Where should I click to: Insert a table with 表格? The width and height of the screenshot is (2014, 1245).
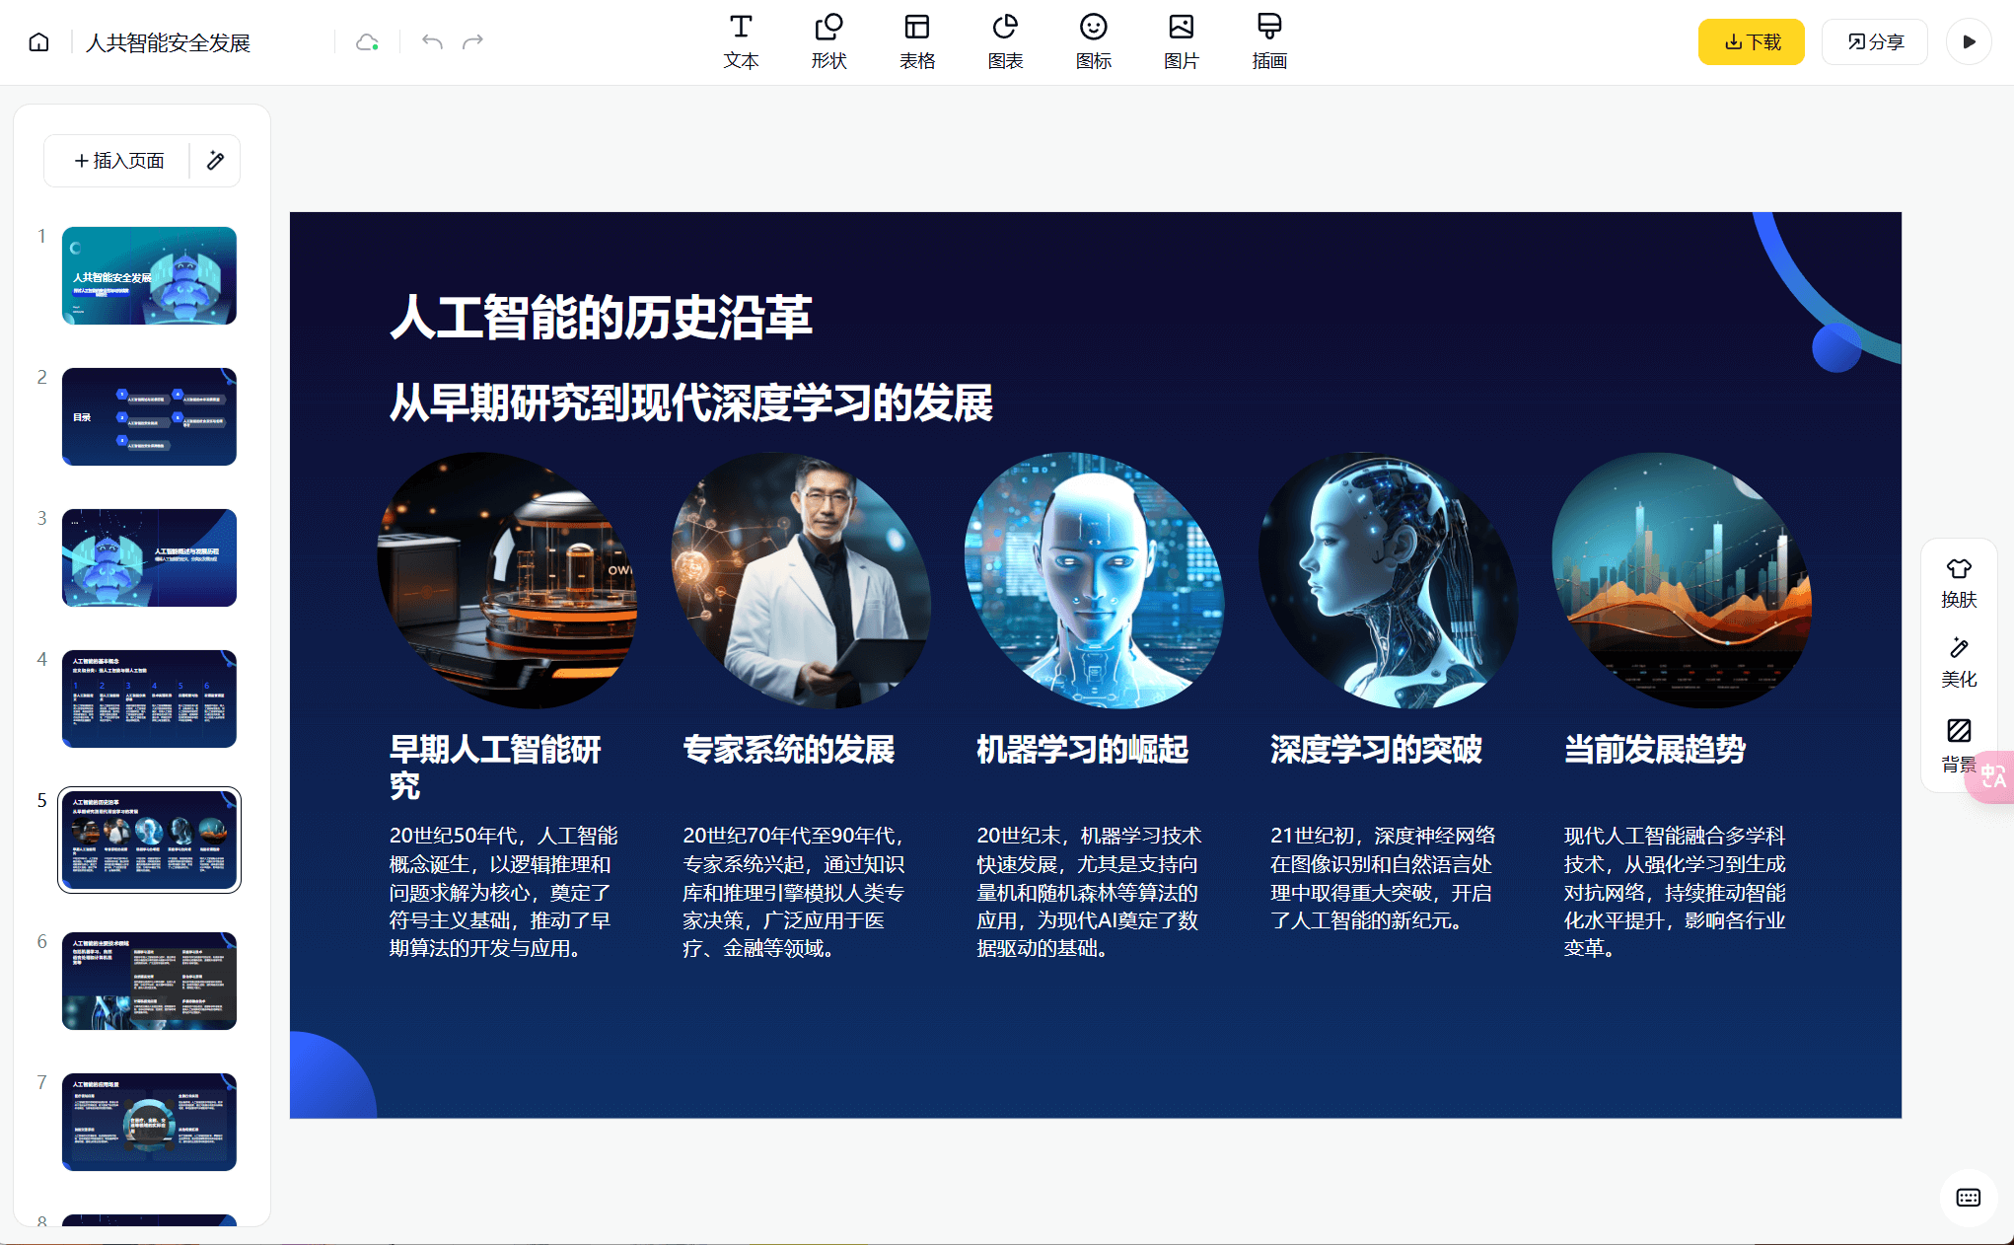tap(916, 41)
